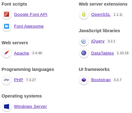The height and width of the screenshot is (113, 132).
Task: Visit the Bootstrap link
Action: 101,80
